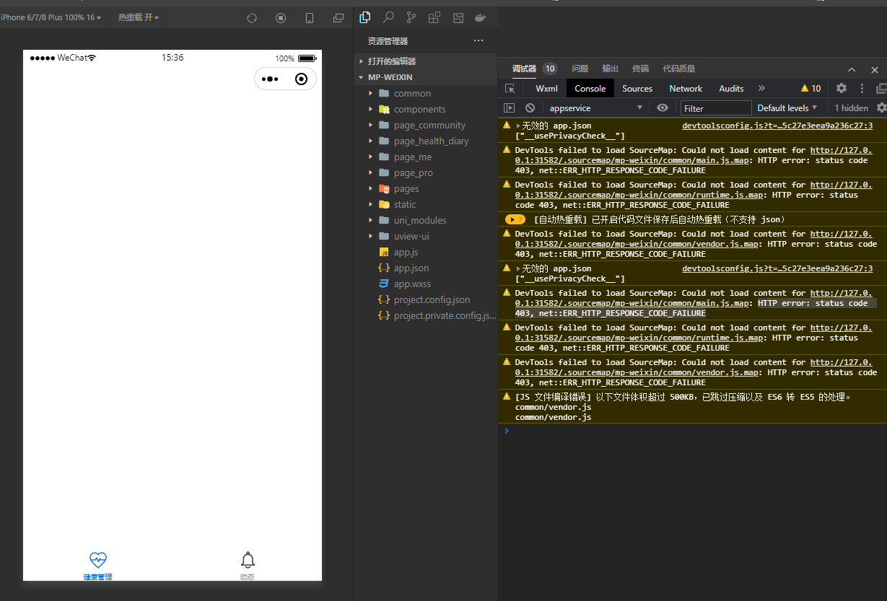Switch to the 终端 panel tab
Image resolution: width=887 pixels, height=601 pixels.
tap(641, 69)
